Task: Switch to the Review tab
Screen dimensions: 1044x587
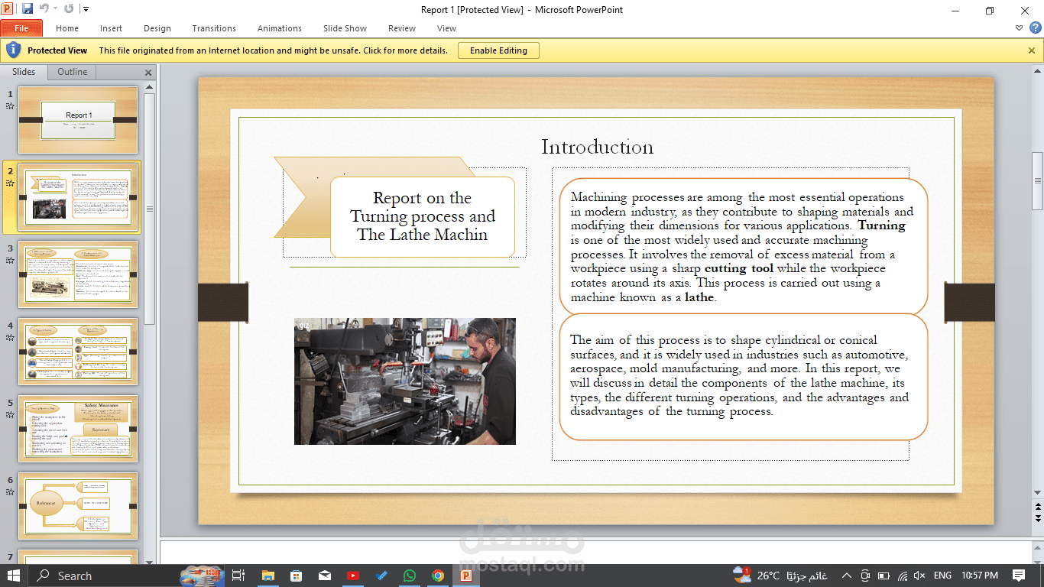Action: tap(402, 28)
